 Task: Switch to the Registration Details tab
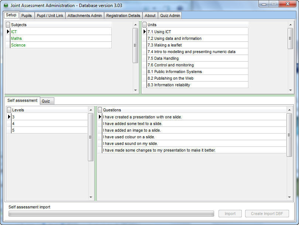click(123, 15)
